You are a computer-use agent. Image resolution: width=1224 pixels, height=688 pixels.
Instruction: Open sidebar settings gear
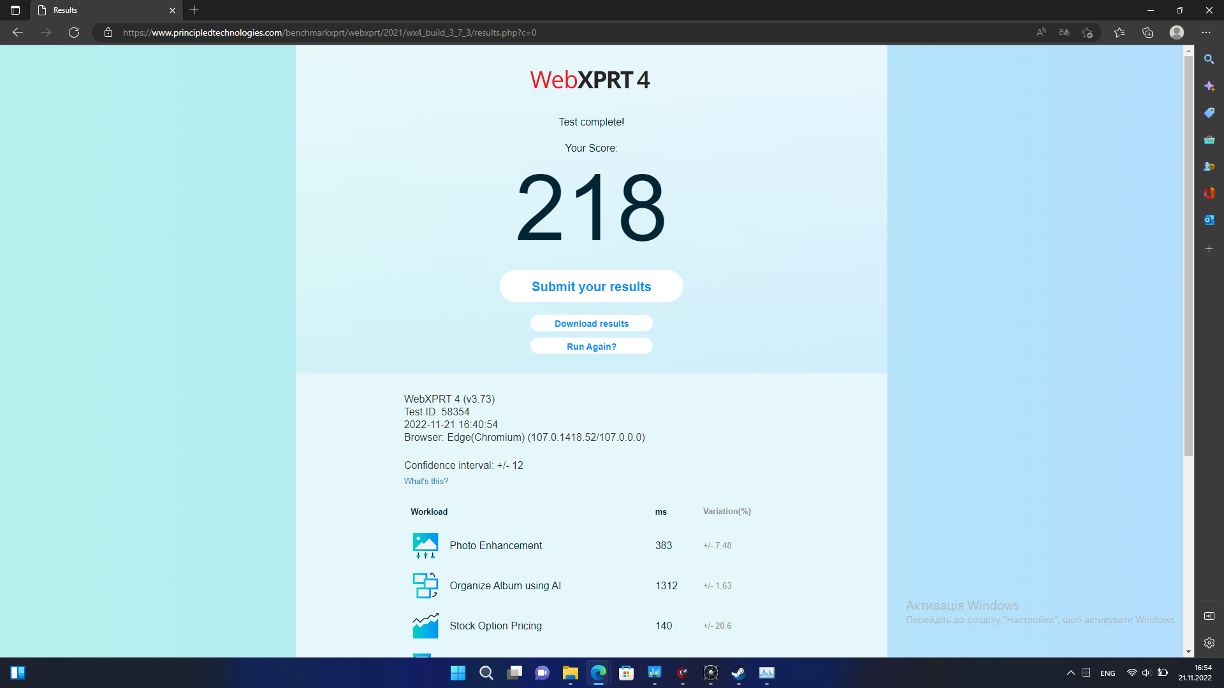pos(1209,643)
